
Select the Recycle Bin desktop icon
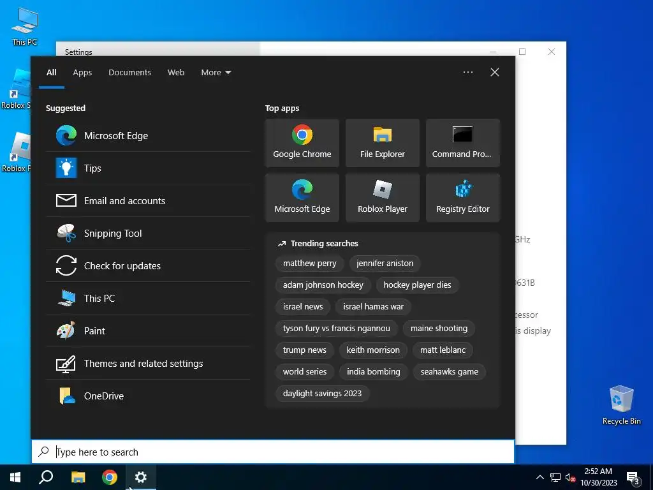tap(621, 405)
